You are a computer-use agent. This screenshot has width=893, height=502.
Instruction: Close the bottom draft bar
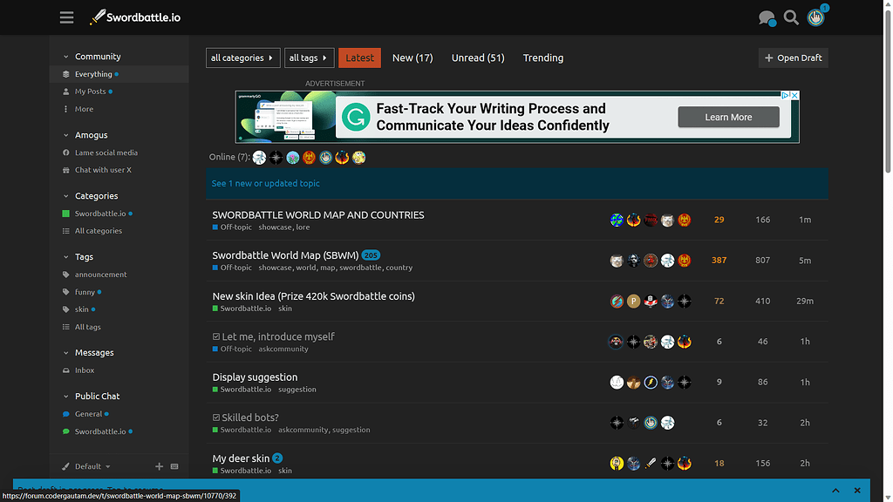857,491
